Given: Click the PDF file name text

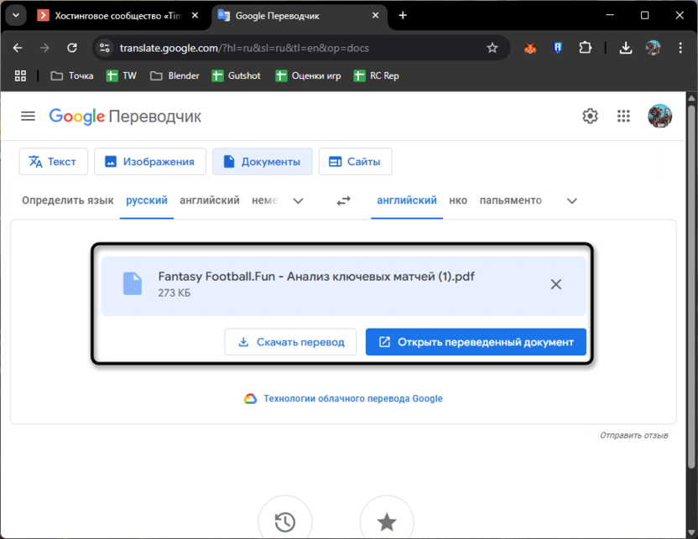Looking at the screenshot, I should pyautogui.click(x=316, y=276).
